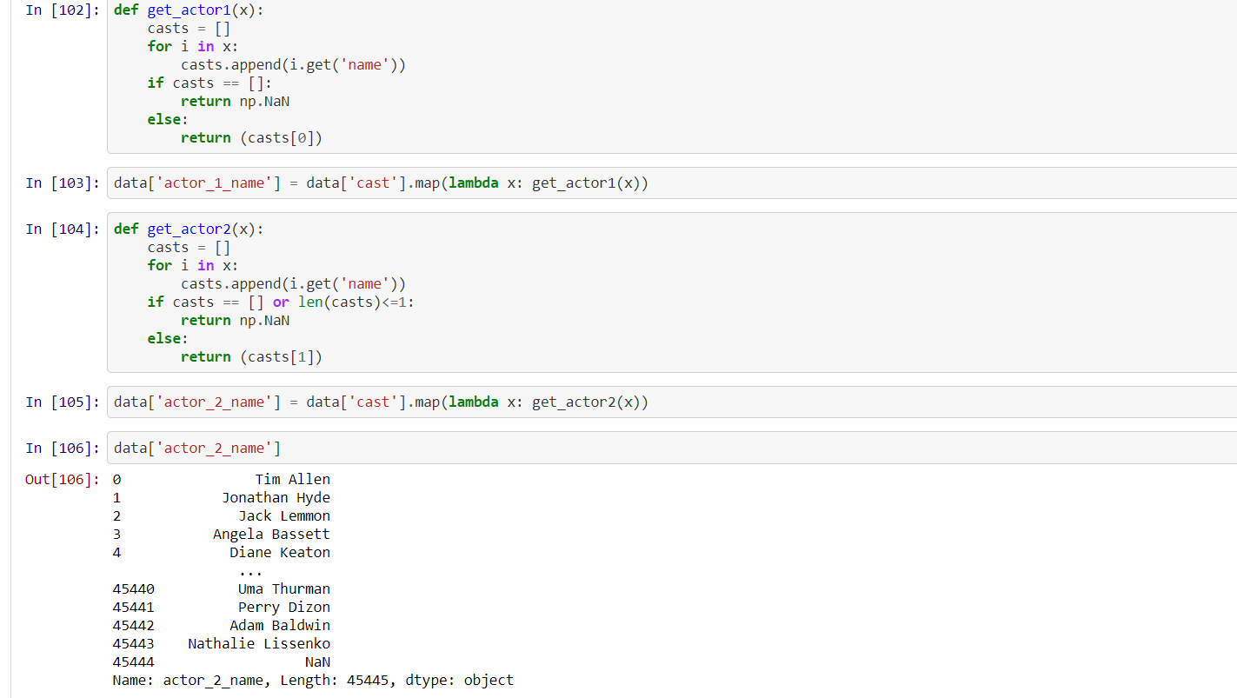The image size is (1237, 698).
Task: Click the output summary line with Length: 45445
Action: point(313,681)
